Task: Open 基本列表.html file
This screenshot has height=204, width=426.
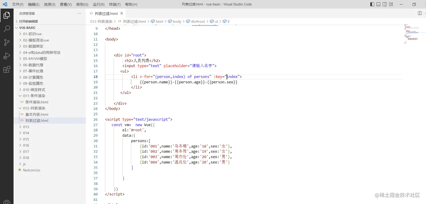Action: point(50,114)
